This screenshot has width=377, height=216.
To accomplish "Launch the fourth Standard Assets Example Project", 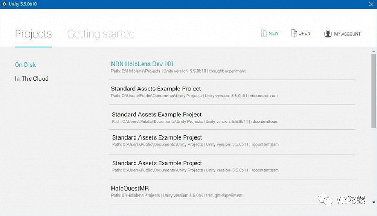I will [x=157, y=163].
